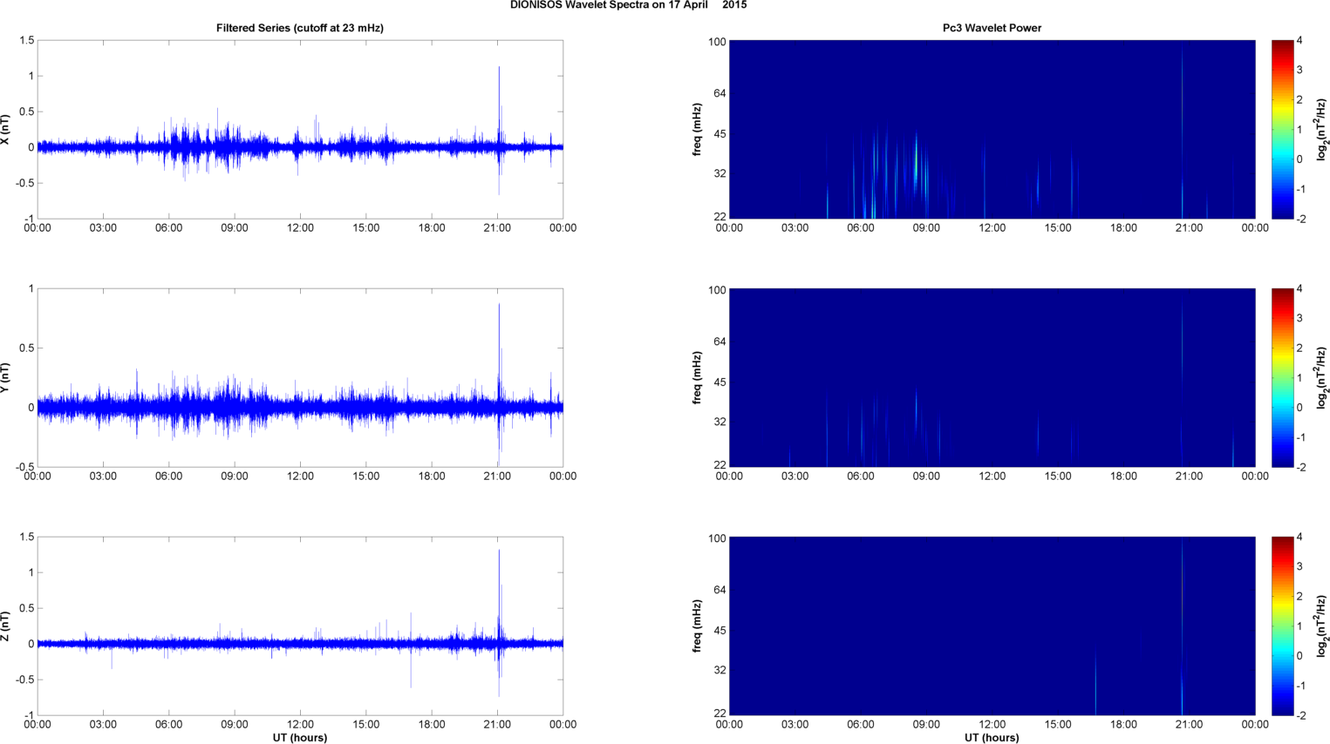The height and width of the screenshot is (744, 1330).
Task: Click the 18:00 tick label under middle spectrogram
Action: point(1123,477)
